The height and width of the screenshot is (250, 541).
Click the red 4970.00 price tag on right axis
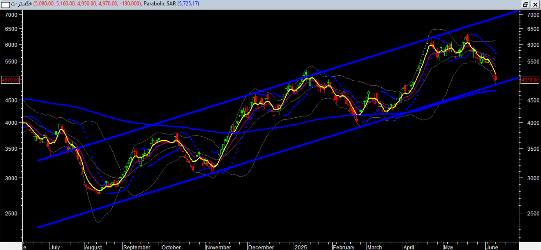(530, 80)
